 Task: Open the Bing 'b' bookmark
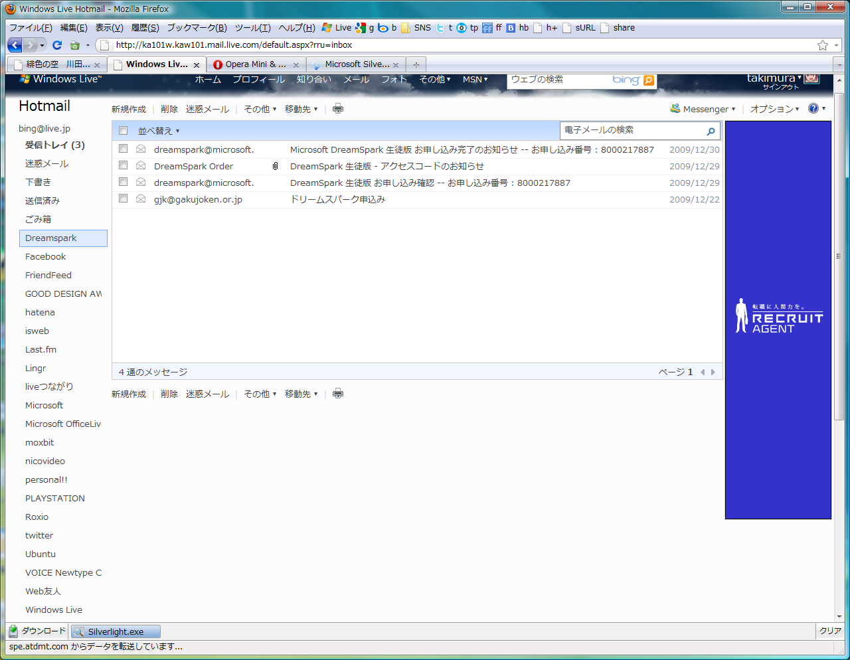coord(387,28)
